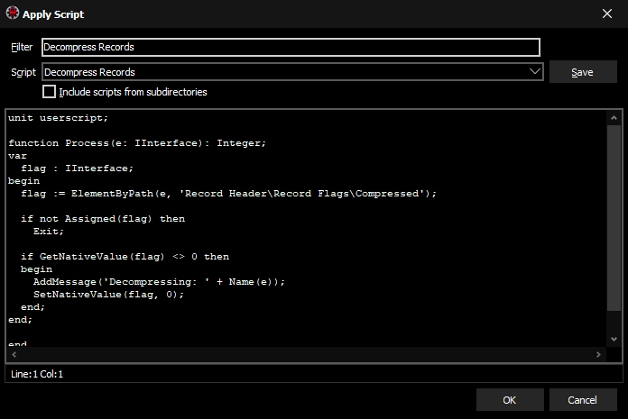Screen dimensions: 628x419
Task: Click the editor's vertical scroll down arrow
Action: coord(614,340)
